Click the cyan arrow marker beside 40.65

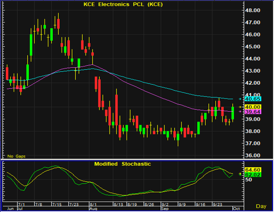click(240, 99)
